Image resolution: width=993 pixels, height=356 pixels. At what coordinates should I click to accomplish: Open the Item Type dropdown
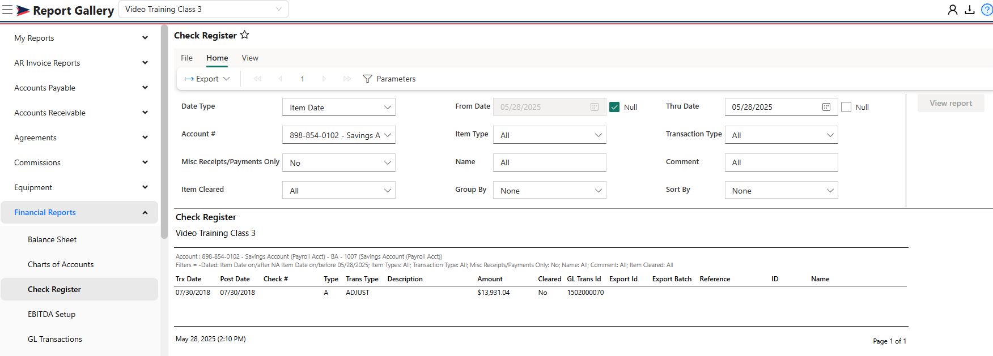(x=550, y=135)
